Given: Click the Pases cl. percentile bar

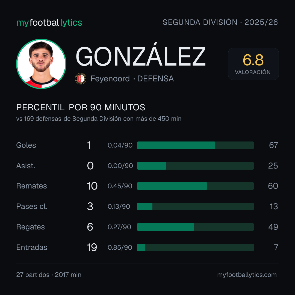Looking at the screenshot, I should 195,206.
